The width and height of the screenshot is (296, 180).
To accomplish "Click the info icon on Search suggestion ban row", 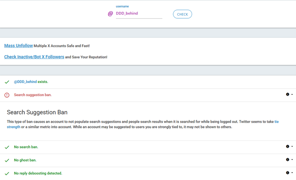I will [287, 94].
